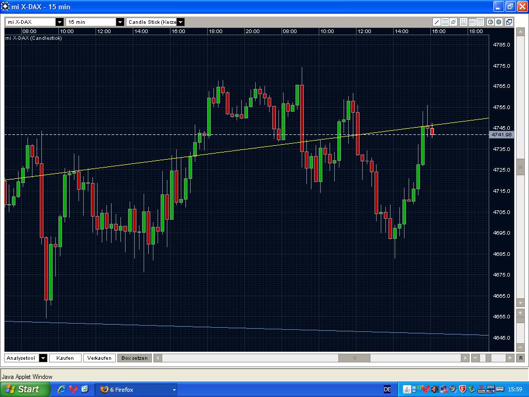The width and height of the screenshot is (529, 397).
Task: Toggle the half-shaded octagon display mode
Action: (491, 22)
